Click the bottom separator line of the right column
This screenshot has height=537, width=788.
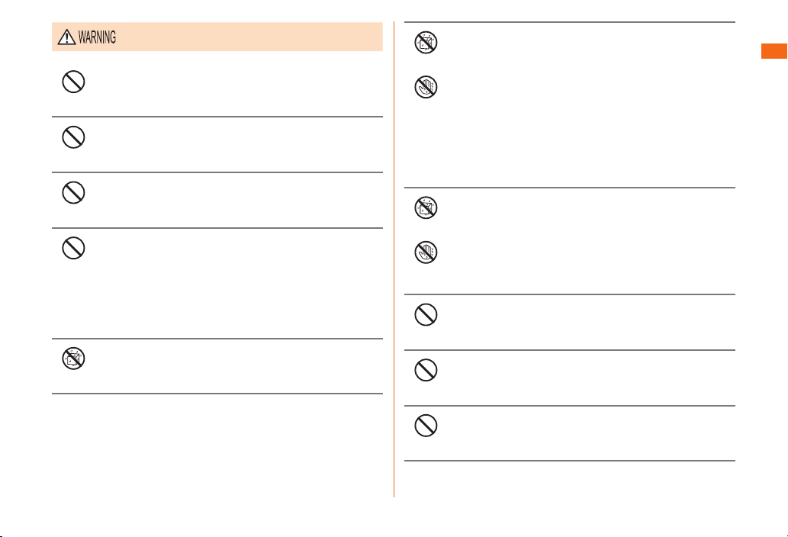pos(570,461)
